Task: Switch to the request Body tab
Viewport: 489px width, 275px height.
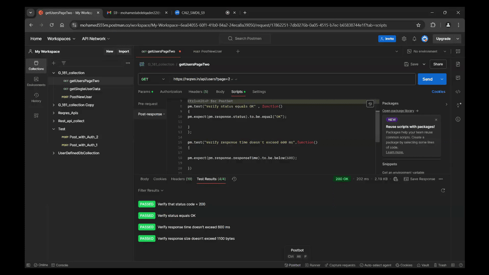Action: coord(220,92)
